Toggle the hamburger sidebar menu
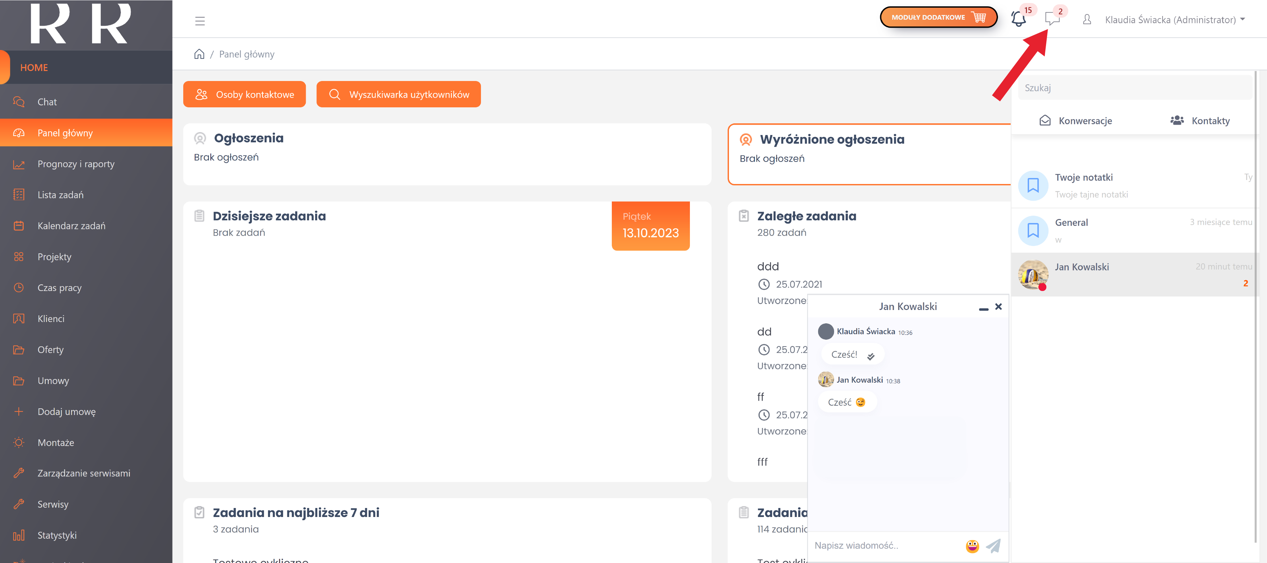This screenshot has height=563, width=1267. click(x=200, y=21)
